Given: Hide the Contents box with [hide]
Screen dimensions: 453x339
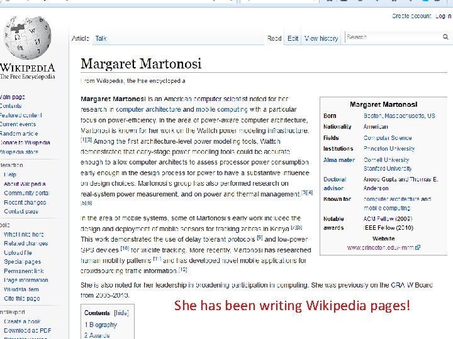Looking at the screenshot, I should 121,313.
